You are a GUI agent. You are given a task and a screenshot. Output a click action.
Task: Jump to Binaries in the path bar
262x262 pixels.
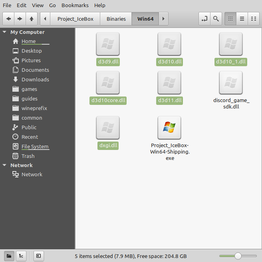coord(116,19)
